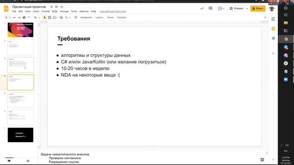Hide the menus with the collapse chevron
The height and width of the screenshot is (165, 294).
(265, 17)
